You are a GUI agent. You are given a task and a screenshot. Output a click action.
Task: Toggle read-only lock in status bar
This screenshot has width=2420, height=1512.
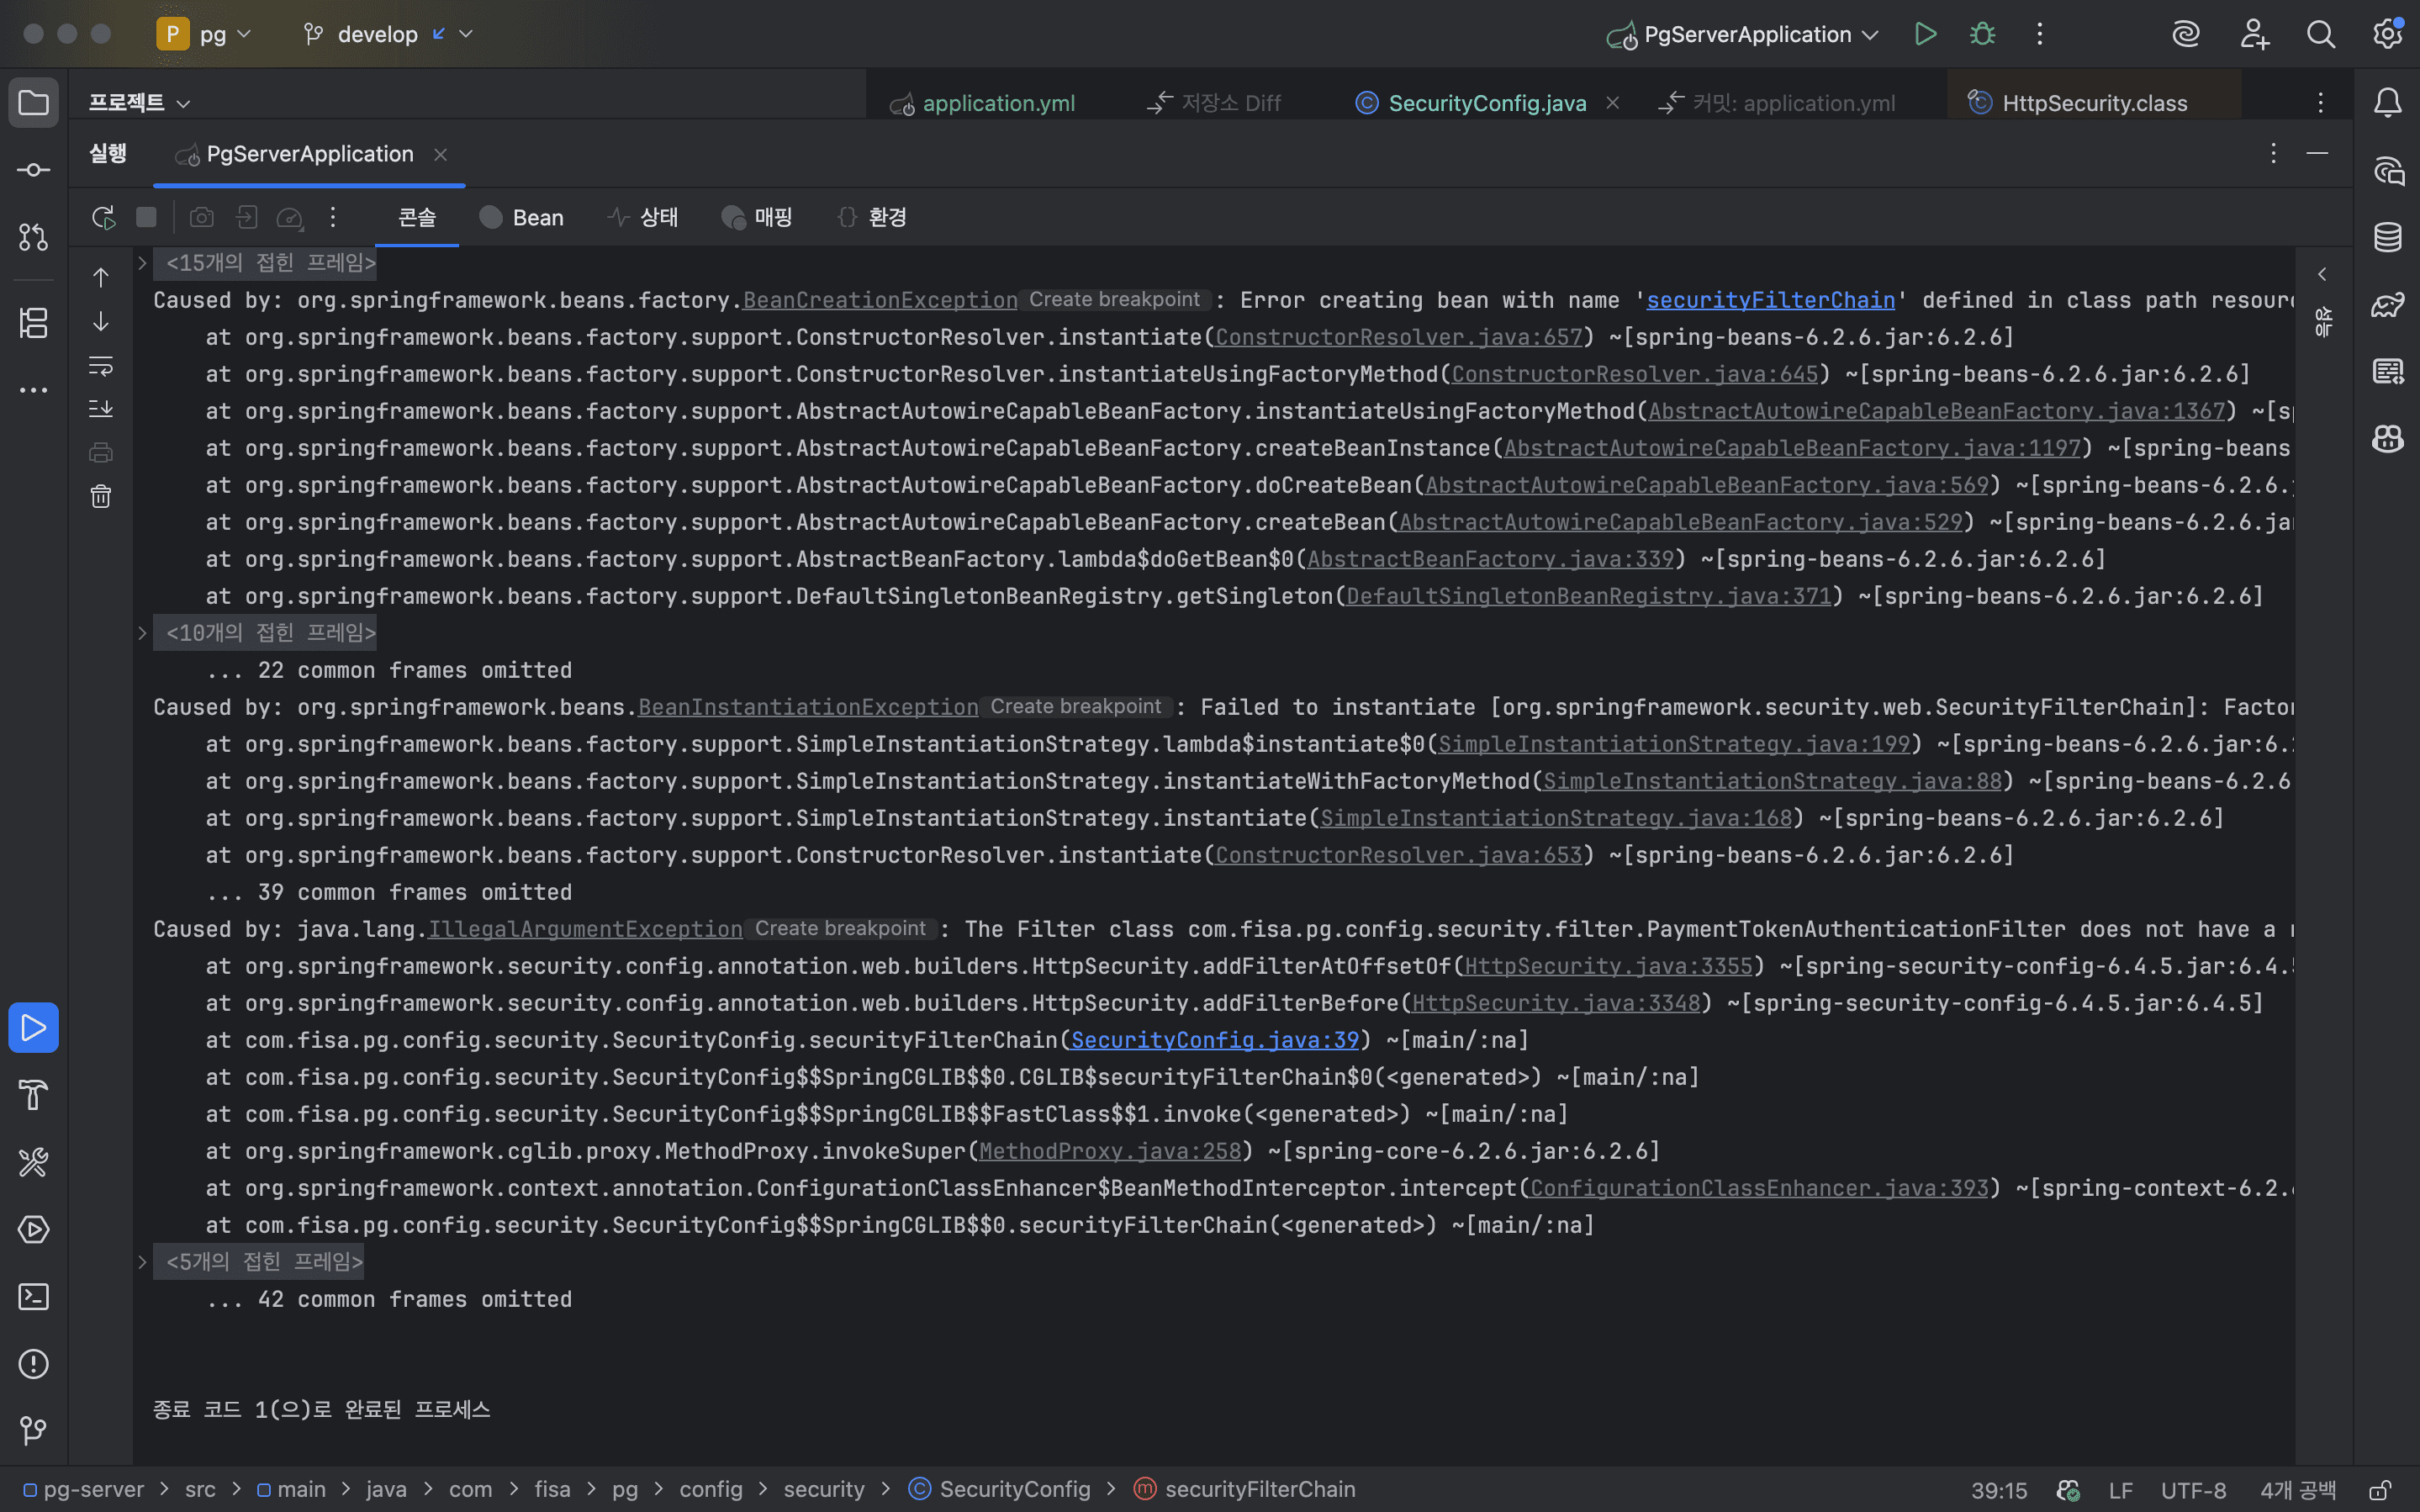[x=2380, y=1489]
